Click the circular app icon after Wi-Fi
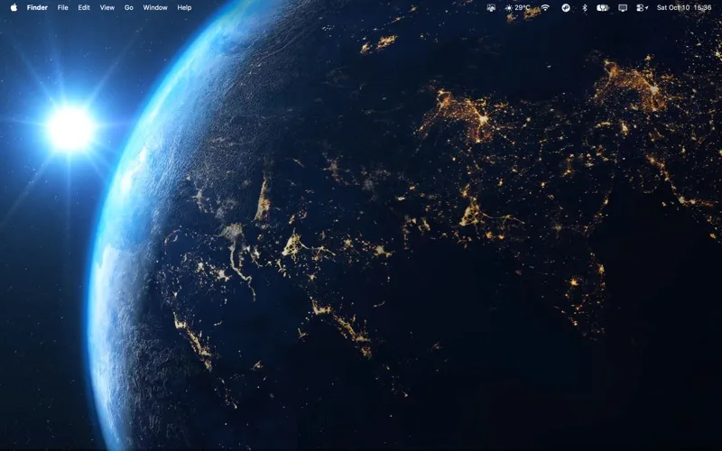This screenshot has height=451, width=722. coord(566,7)
